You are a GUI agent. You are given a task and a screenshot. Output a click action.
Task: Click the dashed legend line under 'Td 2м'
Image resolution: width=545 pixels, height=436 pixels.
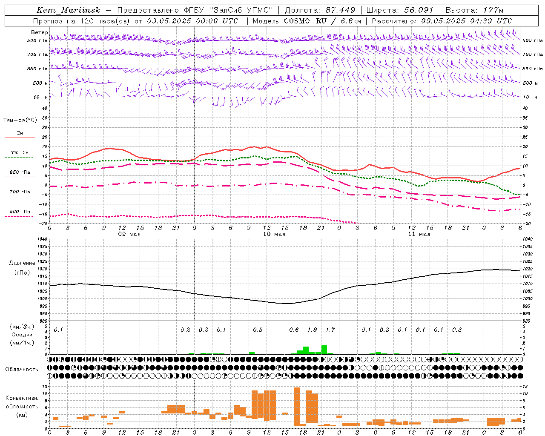(x=19, y=157)
